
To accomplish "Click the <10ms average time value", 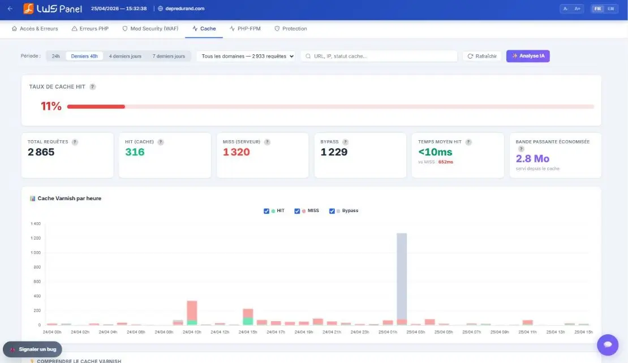I will 435,152.
